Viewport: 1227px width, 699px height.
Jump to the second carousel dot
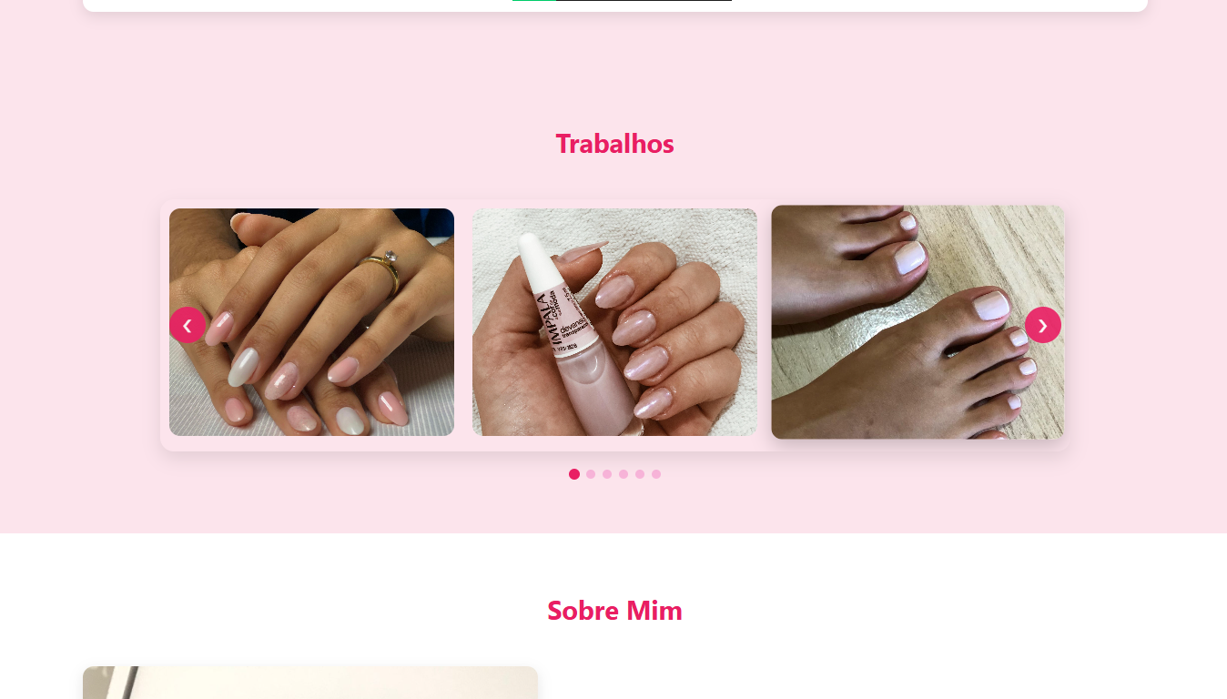591,474
